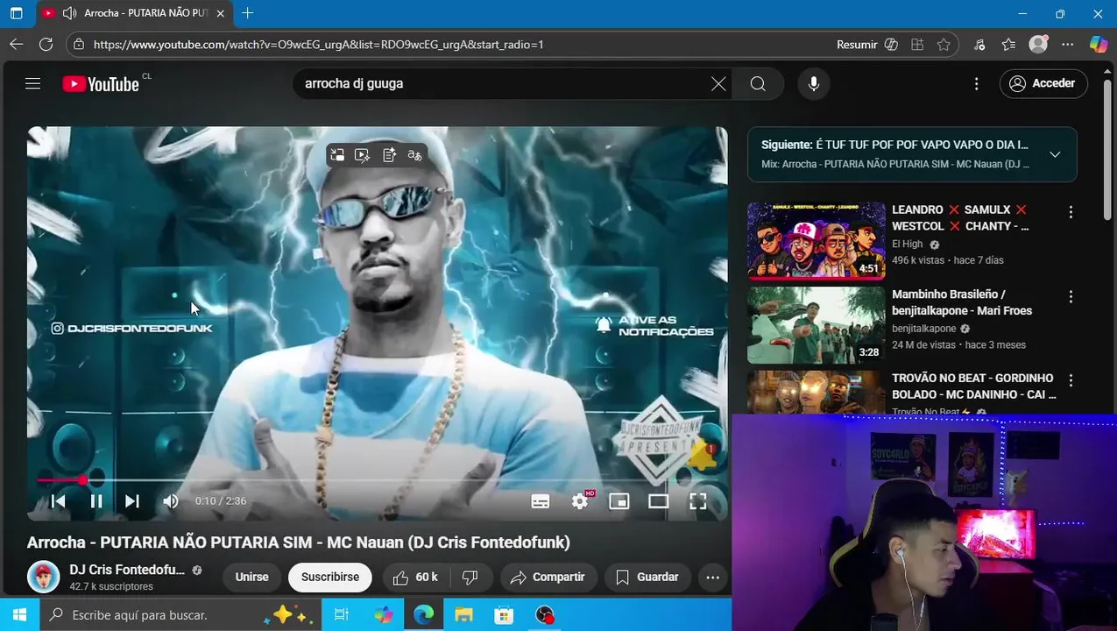The width and height of the screenshot is (1117, 631).
Task: Pause the video playback
Action: pyautogui.click(x=96, y=501)
